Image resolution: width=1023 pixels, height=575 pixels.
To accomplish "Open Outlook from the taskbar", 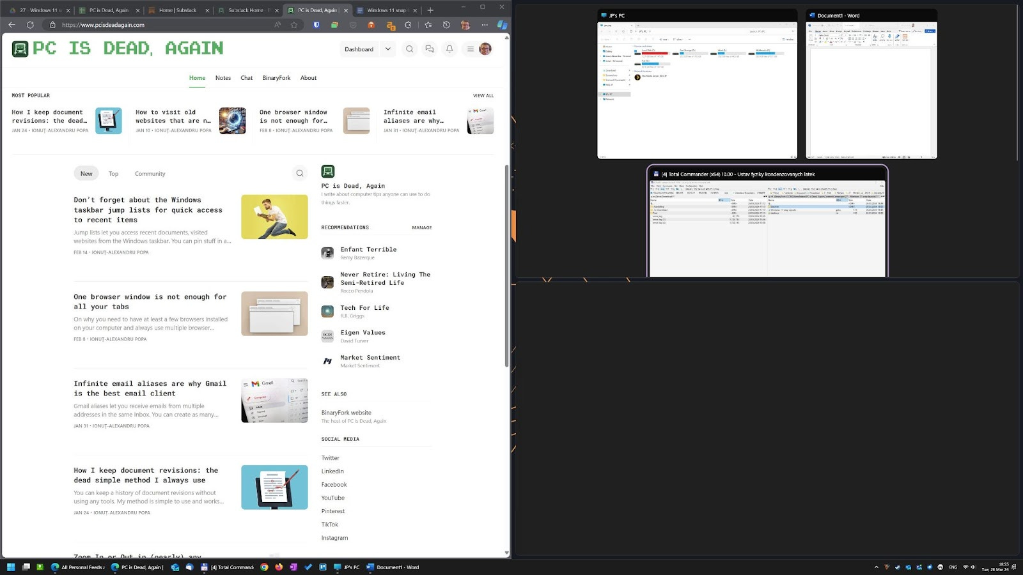I will pyautogui.click(x=175, y=567).
